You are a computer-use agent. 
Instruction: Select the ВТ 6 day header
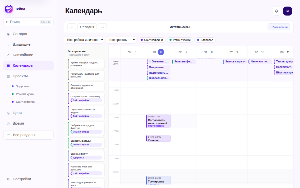[158, 52]
